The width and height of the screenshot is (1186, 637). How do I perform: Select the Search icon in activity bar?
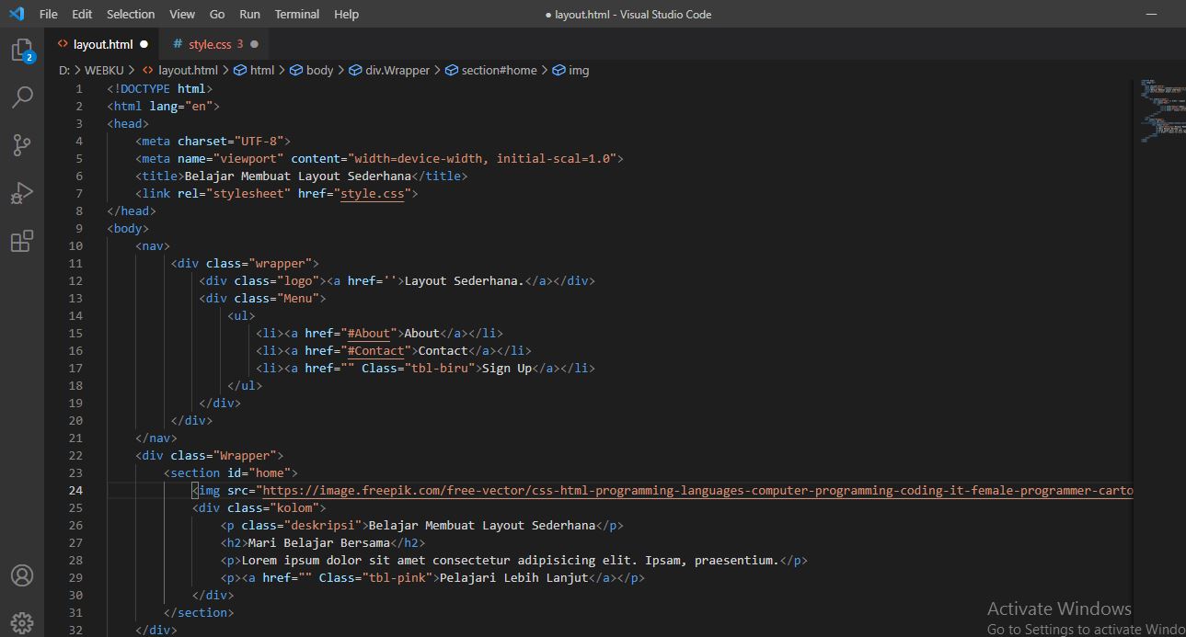pyautogui.click(x=22, y=97)
